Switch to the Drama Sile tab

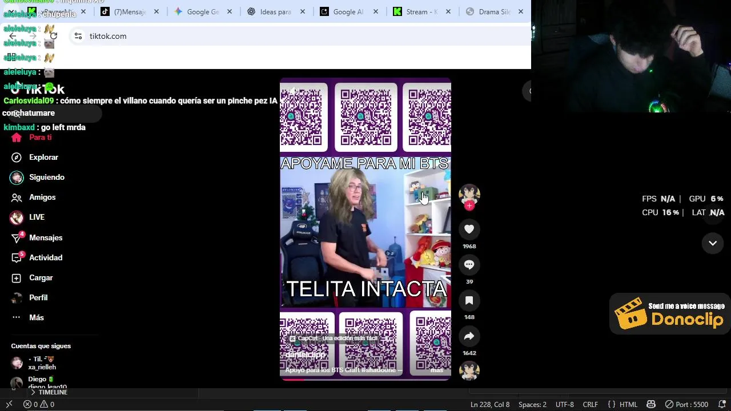pyautogui.click(x=495, y=12)
